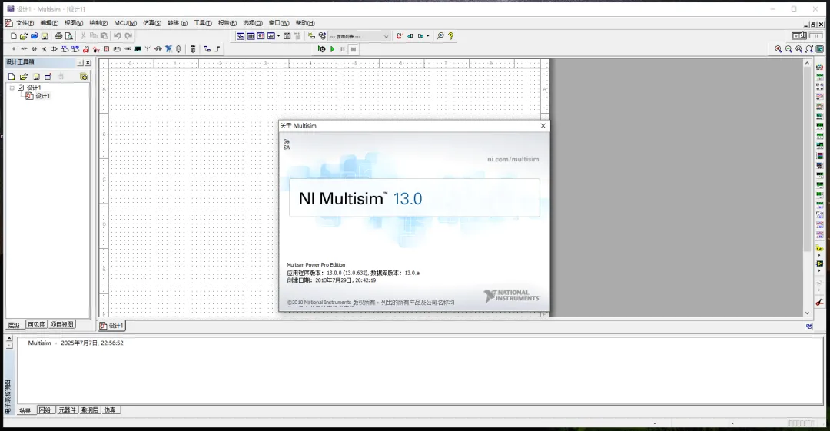The height and width of the screenshot is (431, 830).
Task: Open the ni.com/multisim link
Action: pos(513,159)
